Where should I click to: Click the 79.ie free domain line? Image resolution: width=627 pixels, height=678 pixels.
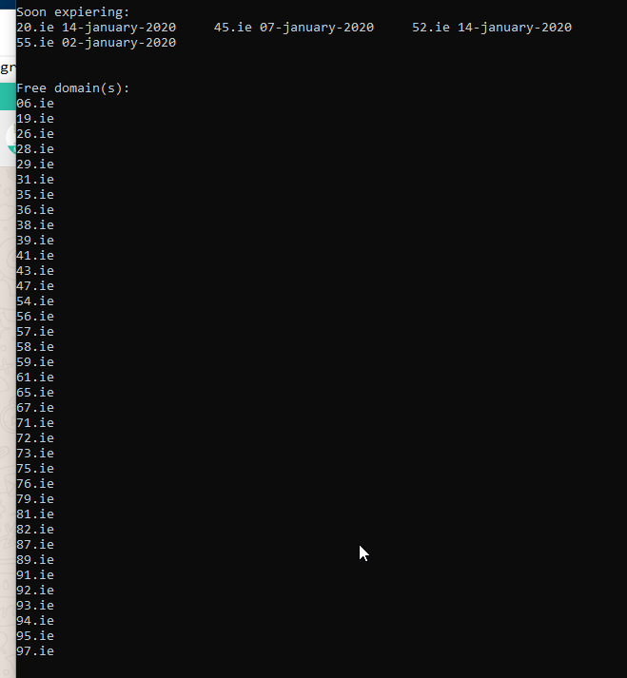click(35, 499)
